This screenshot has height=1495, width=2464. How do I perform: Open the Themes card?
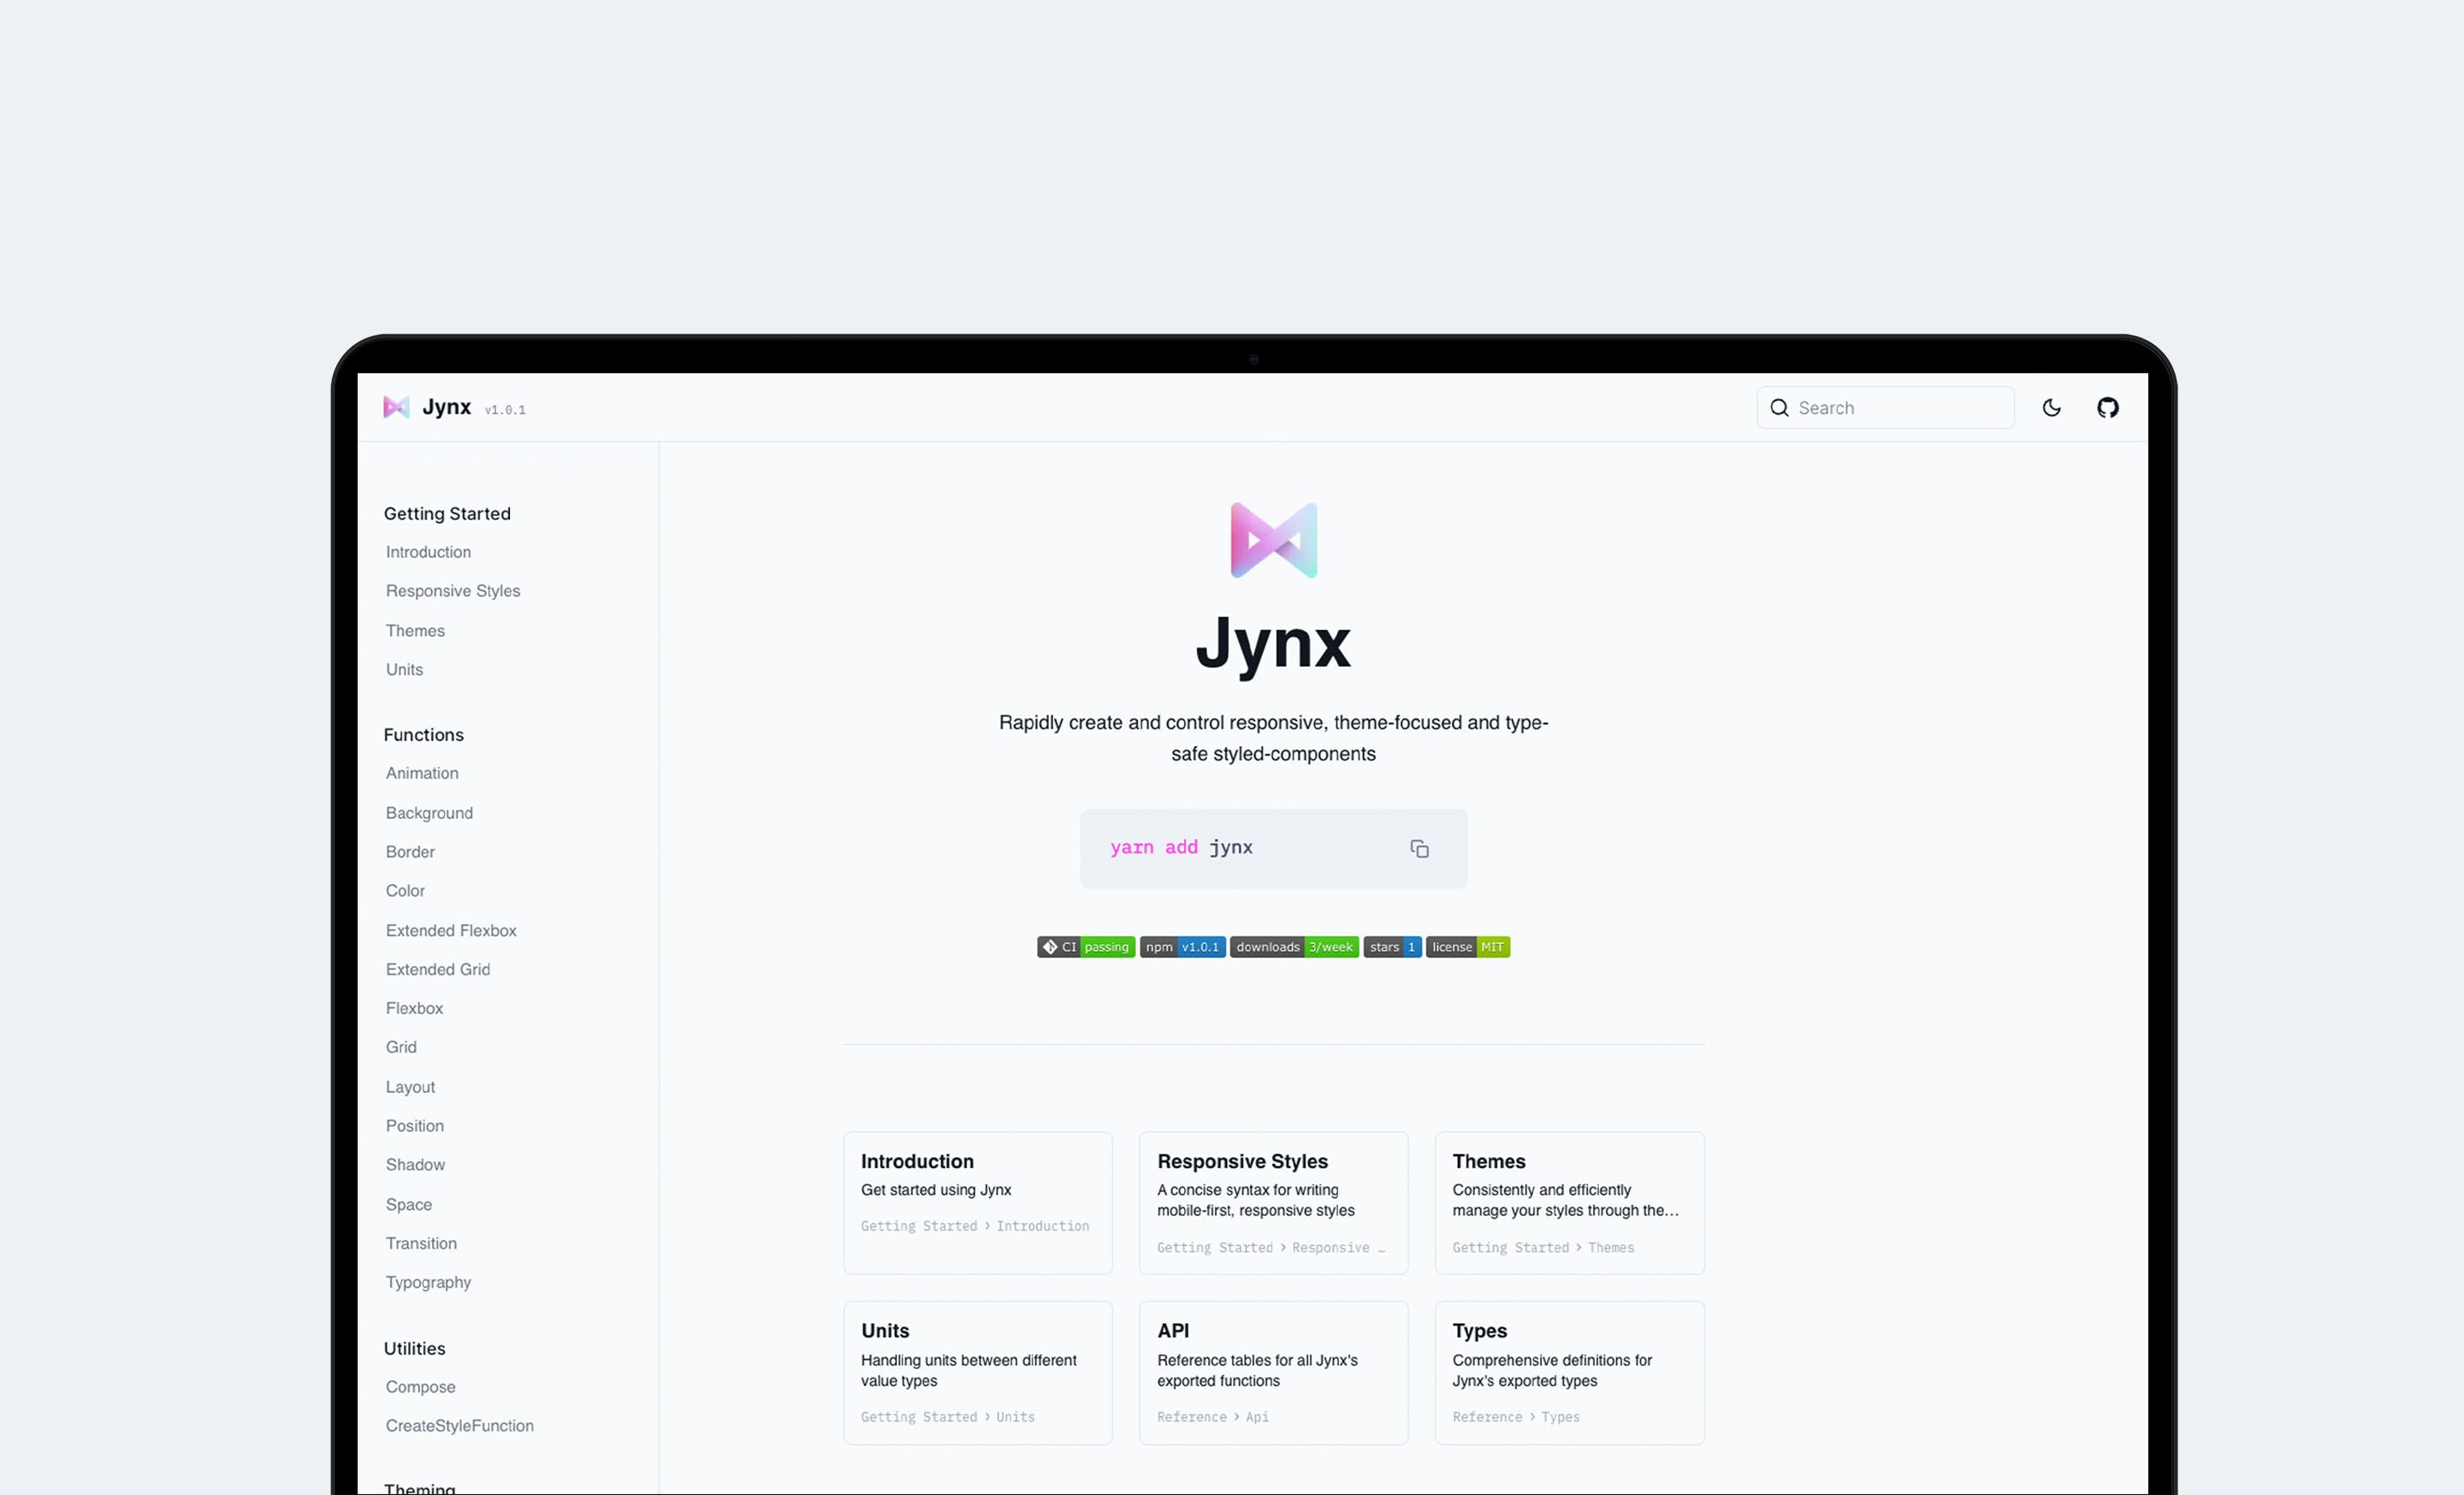coord(1568,1202)
